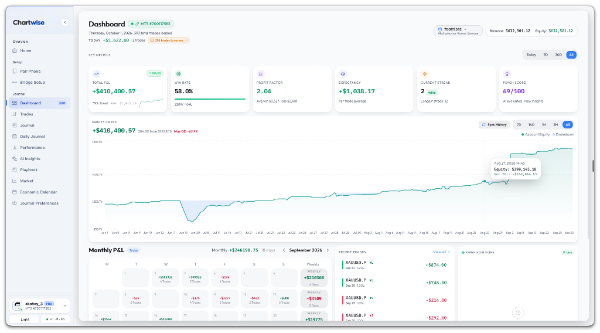Click the AI Insights sparkle icon
Screen dimensions: 600x333
pos(15,158)
